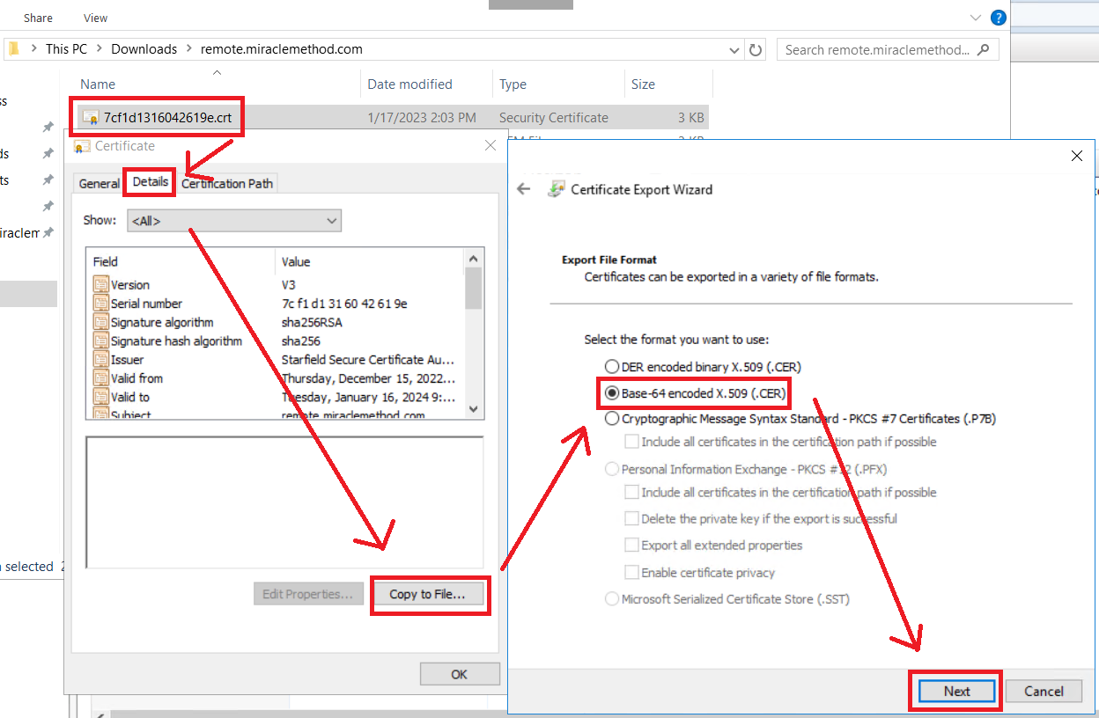The image size is (1099, 718).
Task: Click the Serial number field icon
Action: point(100,304)
